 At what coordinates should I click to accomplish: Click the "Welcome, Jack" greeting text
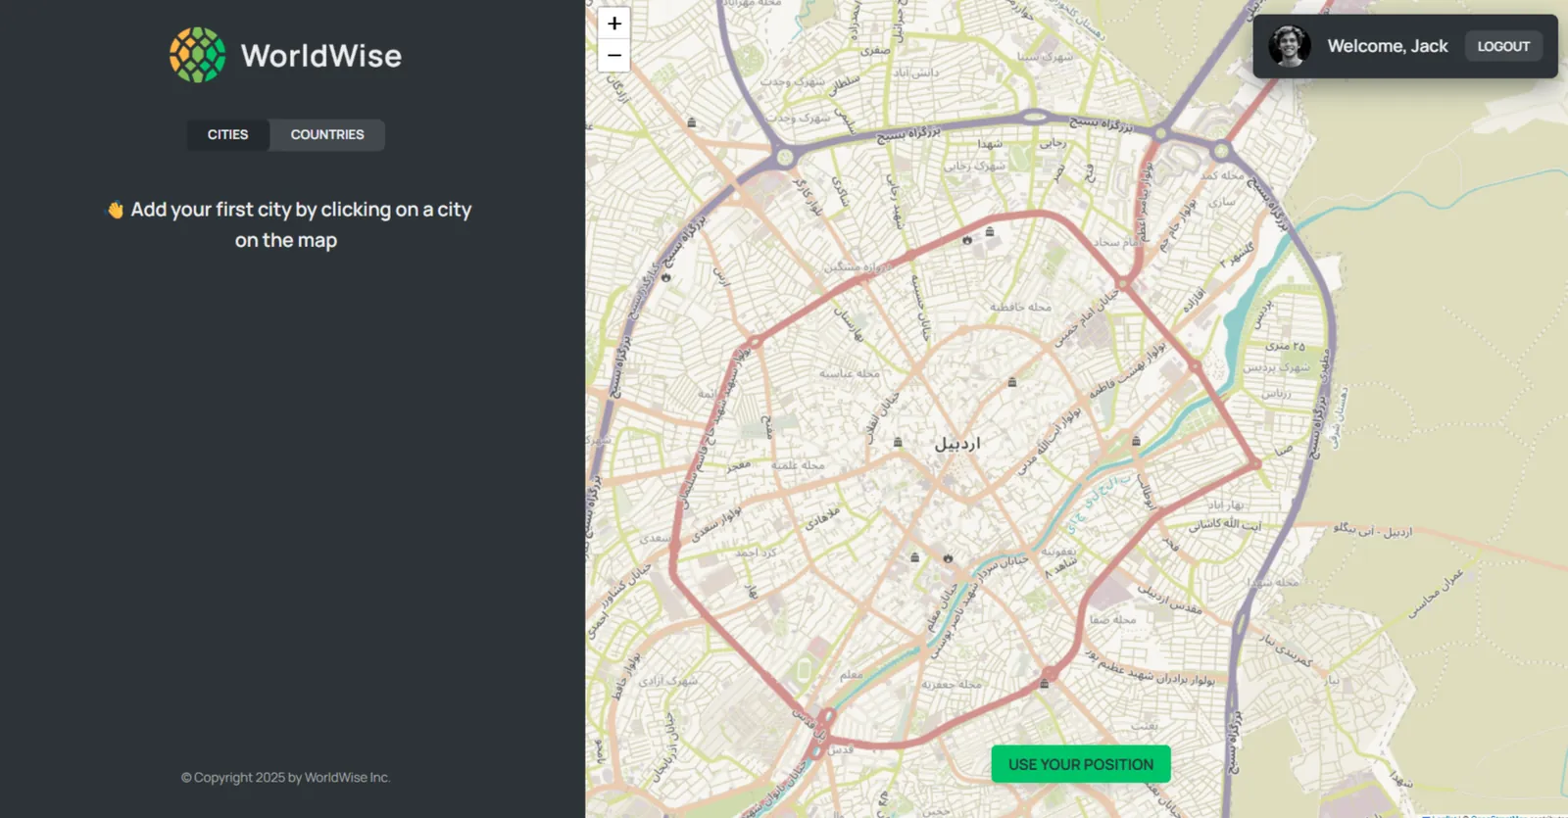tap(1388, 46)
